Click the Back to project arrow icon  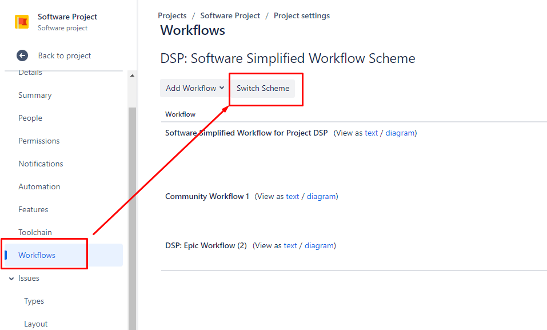(22, 55)
